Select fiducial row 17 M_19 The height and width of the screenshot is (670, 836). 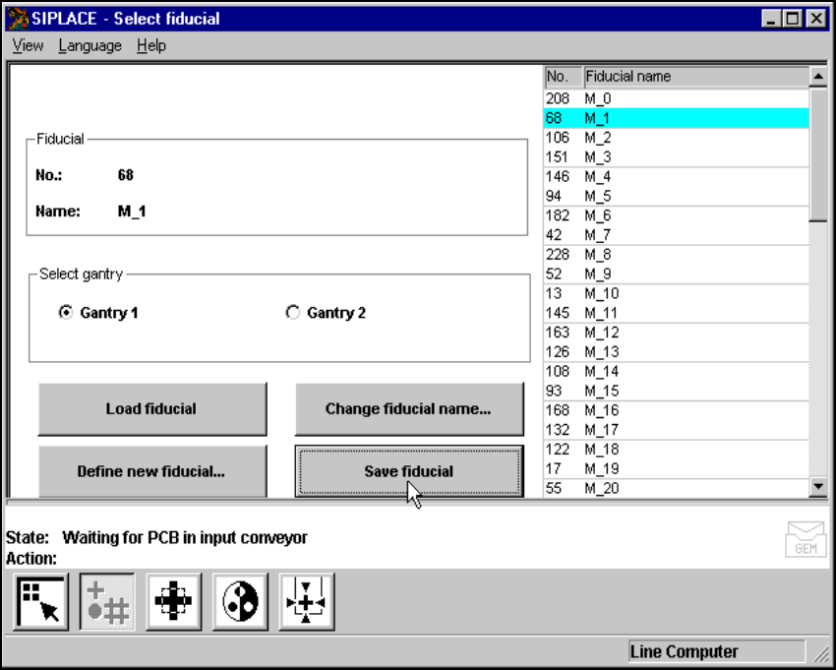[x=676, y=468]
